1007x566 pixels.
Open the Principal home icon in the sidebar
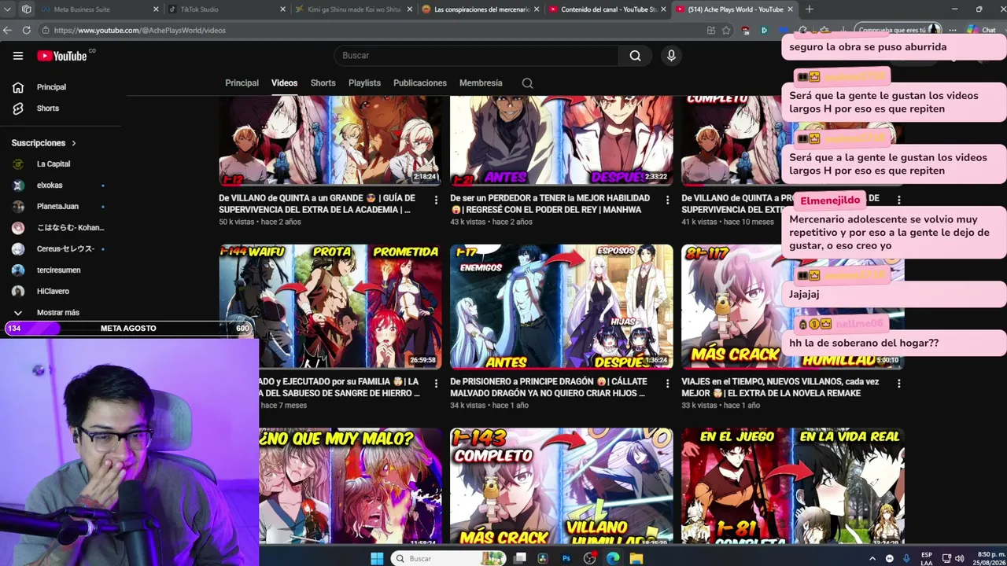[18, 87]
